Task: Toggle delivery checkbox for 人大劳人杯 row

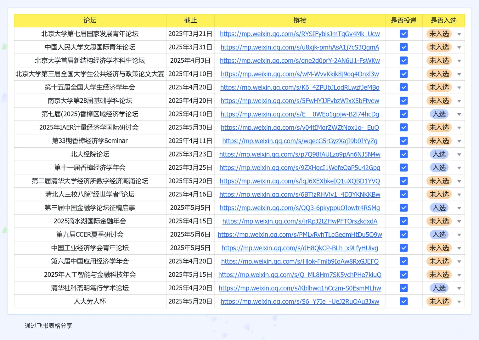Action: [404, 301]
